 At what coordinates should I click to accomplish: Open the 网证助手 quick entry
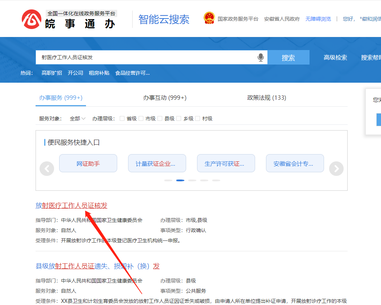click(88, 164)
